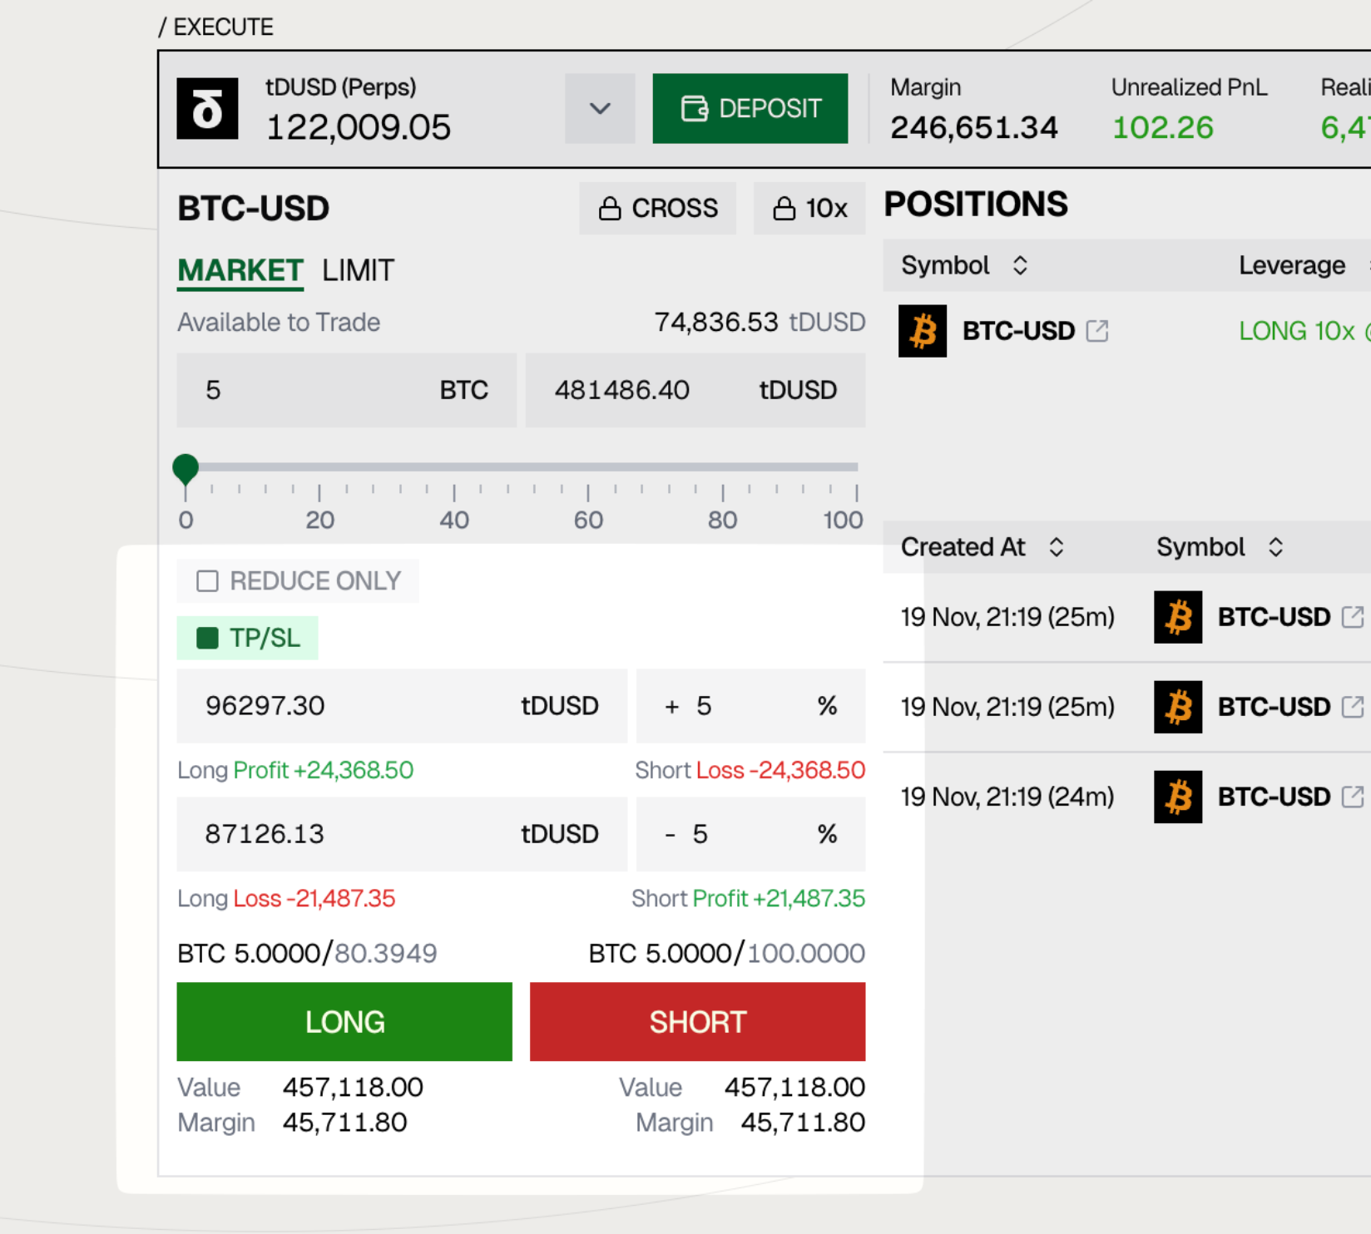Toggle the TP/SL checkbox off
The width and height of the screenshot is (1371, 1234).
pyautogui.click(x=207, y=638)
